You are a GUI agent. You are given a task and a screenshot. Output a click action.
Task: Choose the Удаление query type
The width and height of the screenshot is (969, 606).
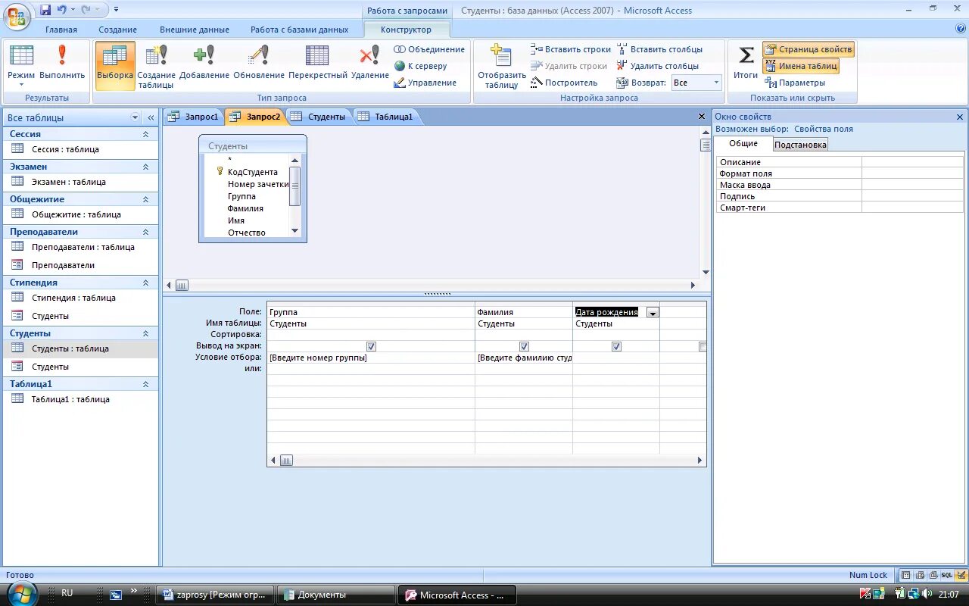coord(370,62)
